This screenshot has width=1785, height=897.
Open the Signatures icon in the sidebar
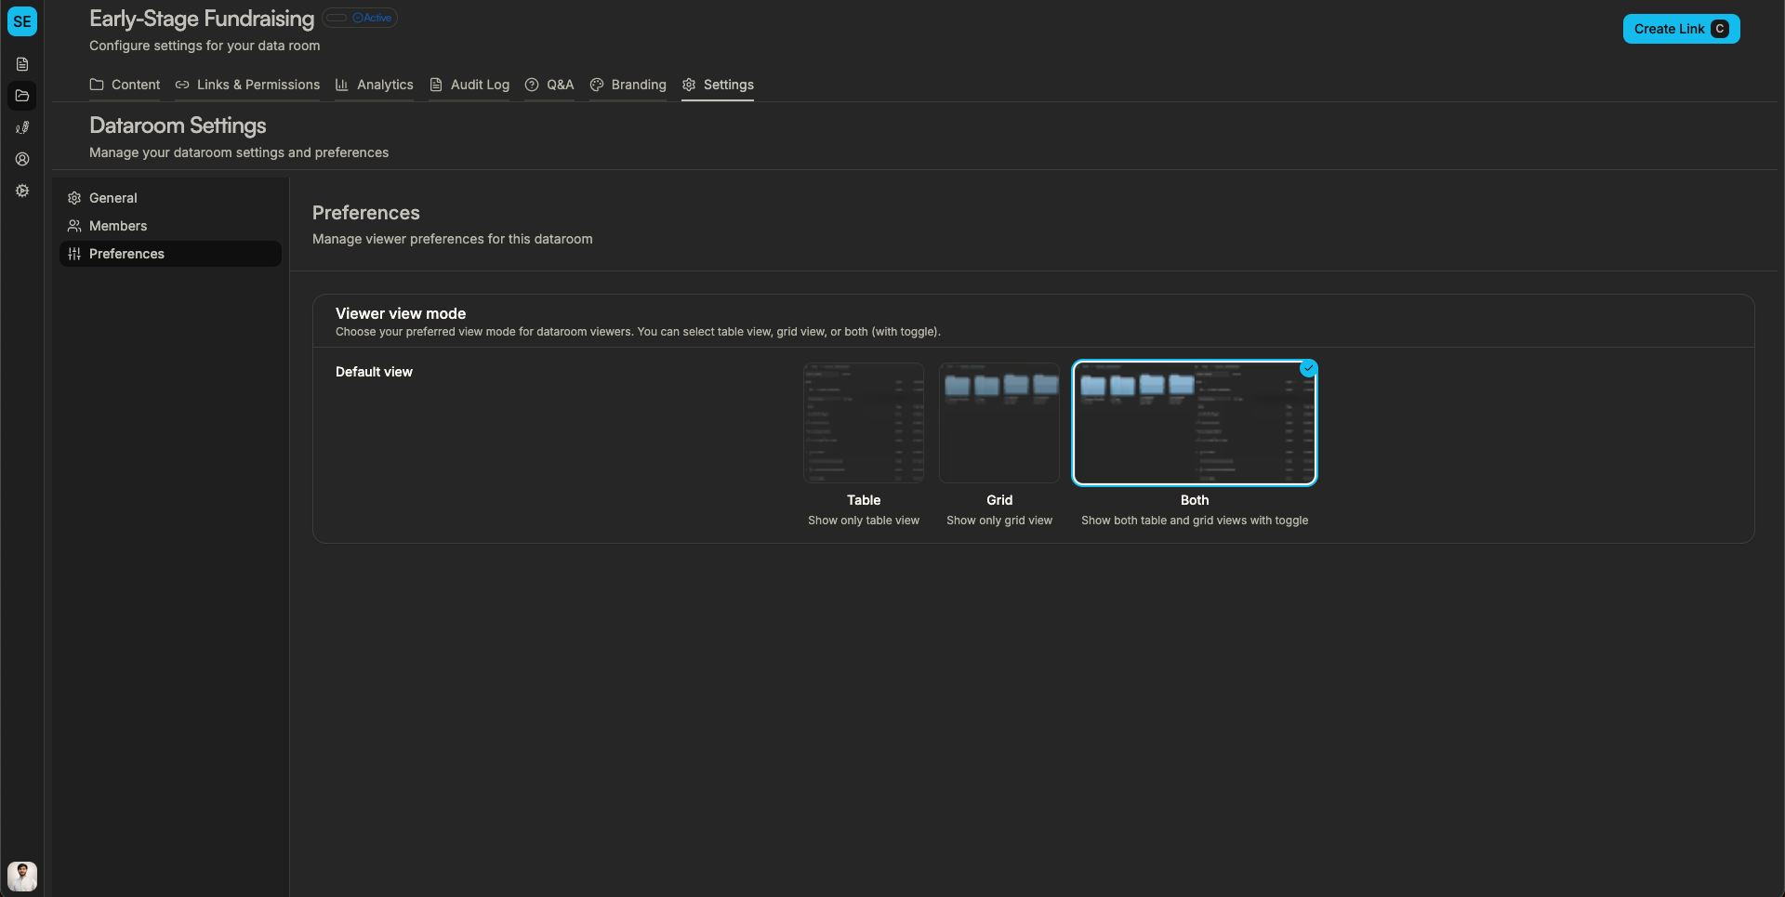click(x=22, y=127)
